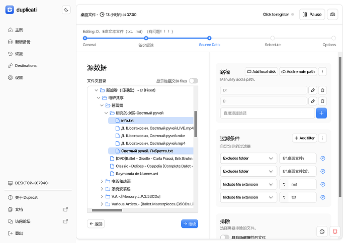Click file tree horizontal scrollbar
This screenshot has height=243, width=347.
107,210
